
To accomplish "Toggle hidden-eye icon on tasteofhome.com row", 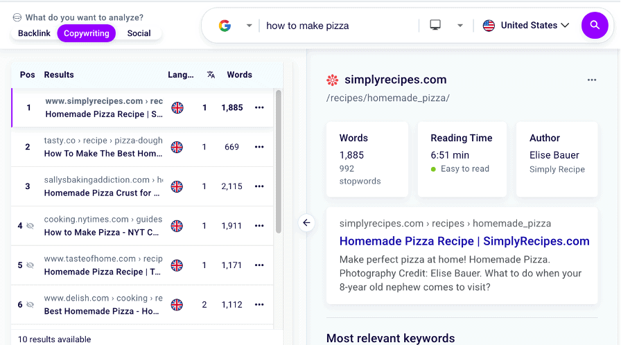I will click(30, 265).
